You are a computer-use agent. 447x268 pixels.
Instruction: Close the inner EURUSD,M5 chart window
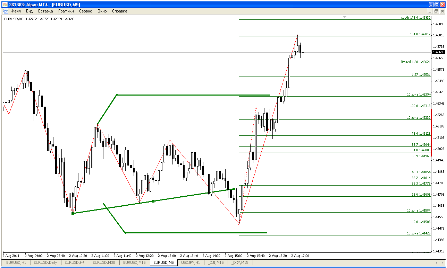point(442,11)
